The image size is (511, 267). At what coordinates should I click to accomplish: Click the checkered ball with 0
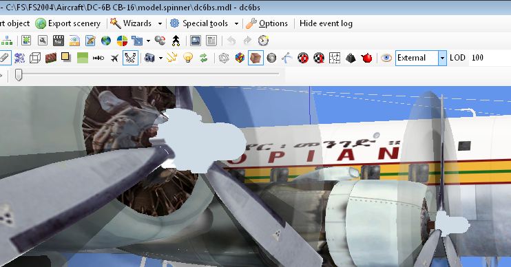(x=303, y=58)
